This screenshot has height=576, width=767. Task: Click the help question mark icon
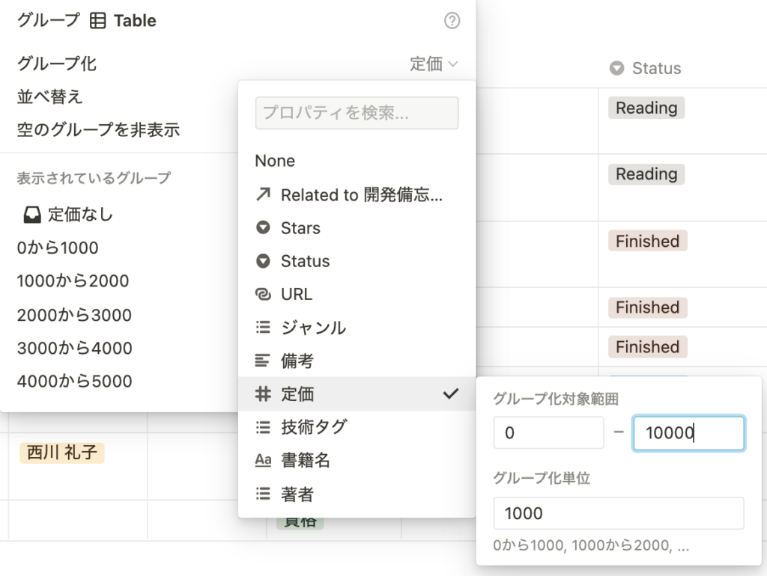(x=452, y=21)
